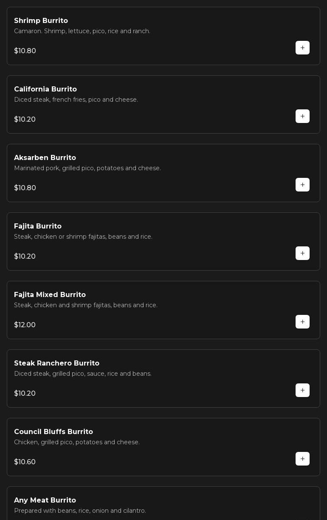This screenshot has height=520, width=327.
Task: Open the Shrimp Burrito item title
Action: pyautogui.click(x=41, y=21)
